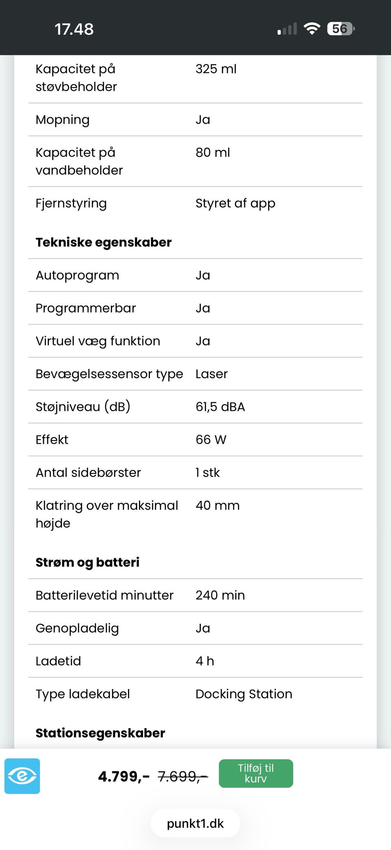Tap the Støjniveau (dB) row label
The image size is (391, 850).
point(83,407)
